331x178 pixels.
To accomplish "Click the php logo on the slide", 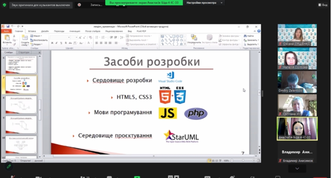I will pyautogui.click(x=196, y=113).
